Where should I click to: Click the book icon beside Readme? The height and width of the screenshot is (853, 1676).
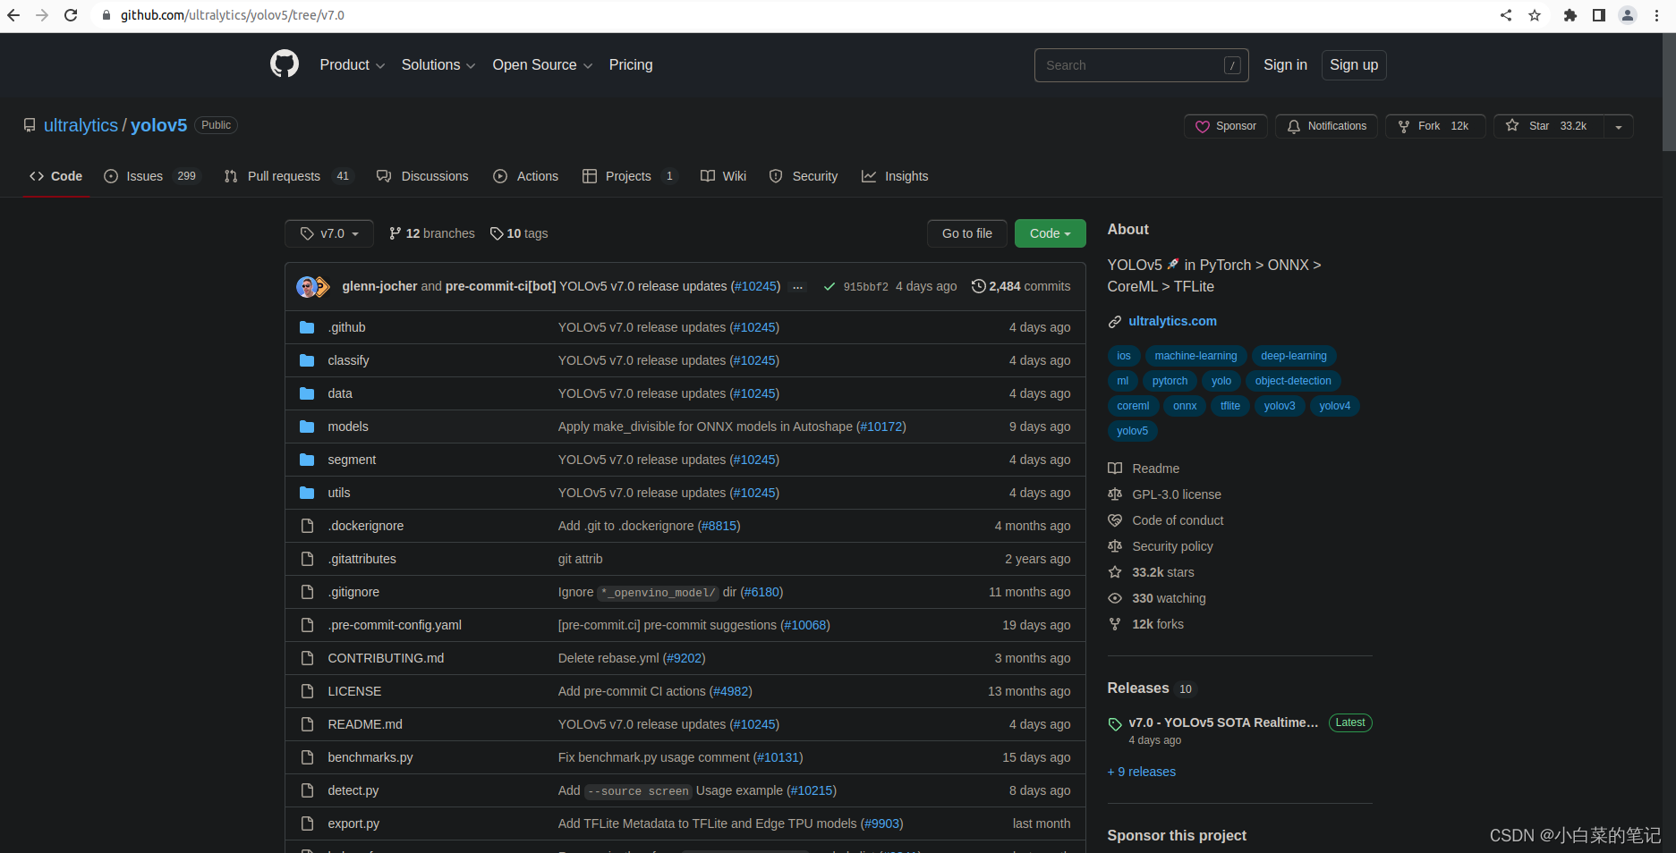[x=1115, y=469]
